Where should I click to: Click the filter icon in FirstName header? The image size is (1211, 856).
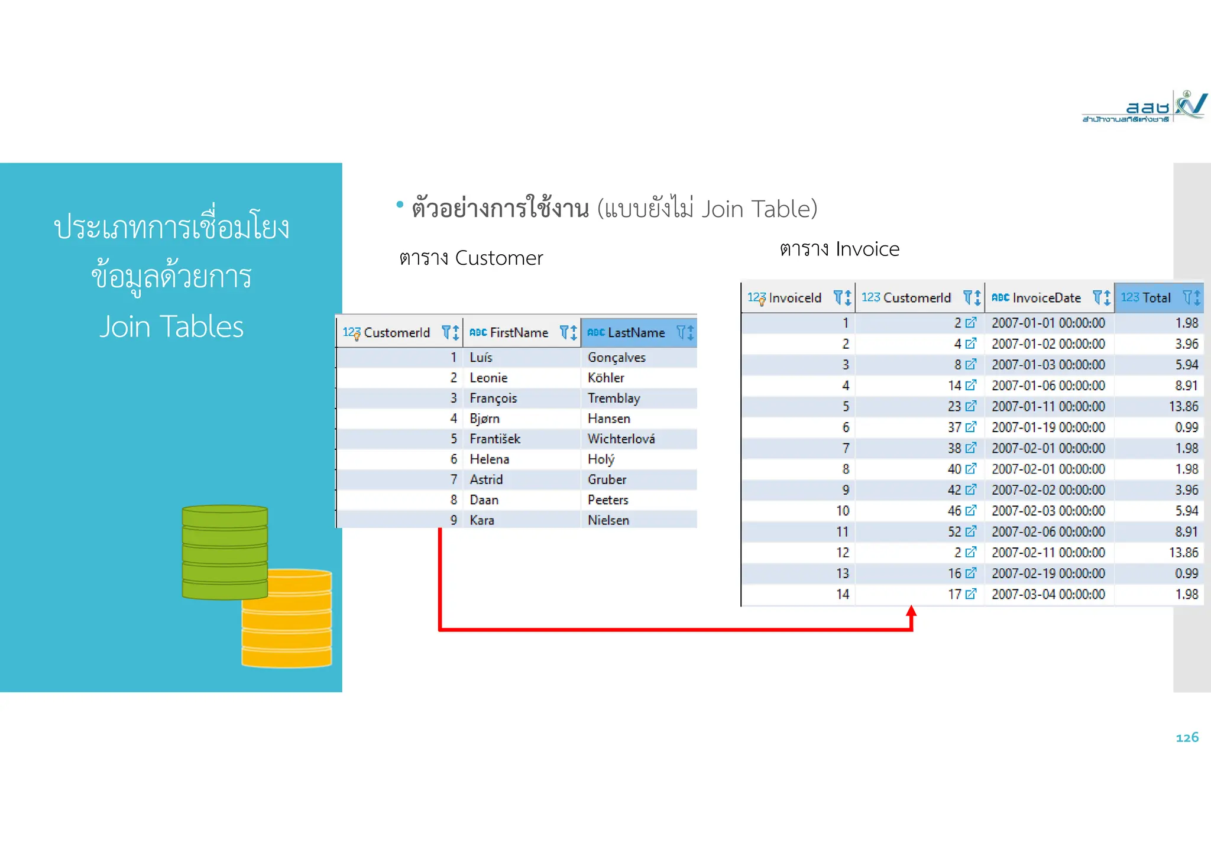564,332
